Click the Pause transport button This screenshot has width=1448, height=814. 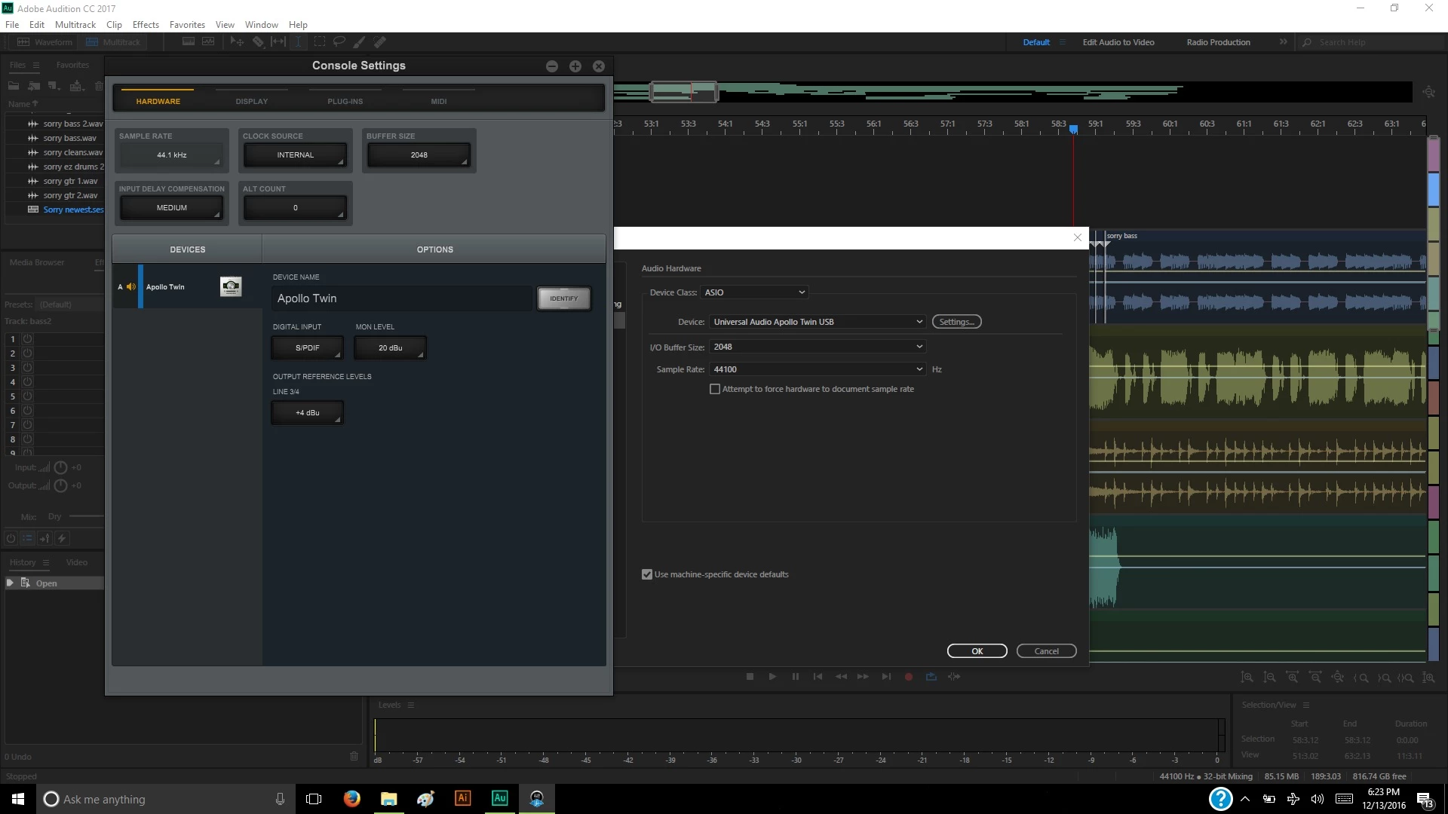[x=795, y=677]
